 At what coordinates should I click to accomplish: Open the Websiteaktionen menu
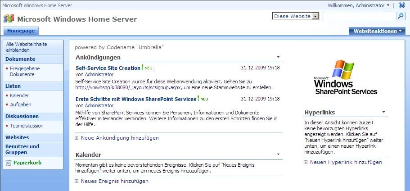click(377, 31)
